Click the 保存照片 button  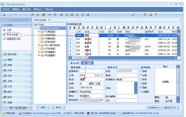pyautogui.click(x=153, y=108)
